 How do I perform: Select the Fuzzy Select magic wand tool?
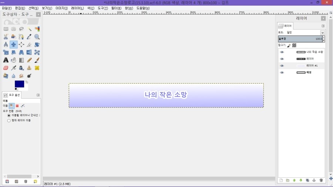[29, 29]
